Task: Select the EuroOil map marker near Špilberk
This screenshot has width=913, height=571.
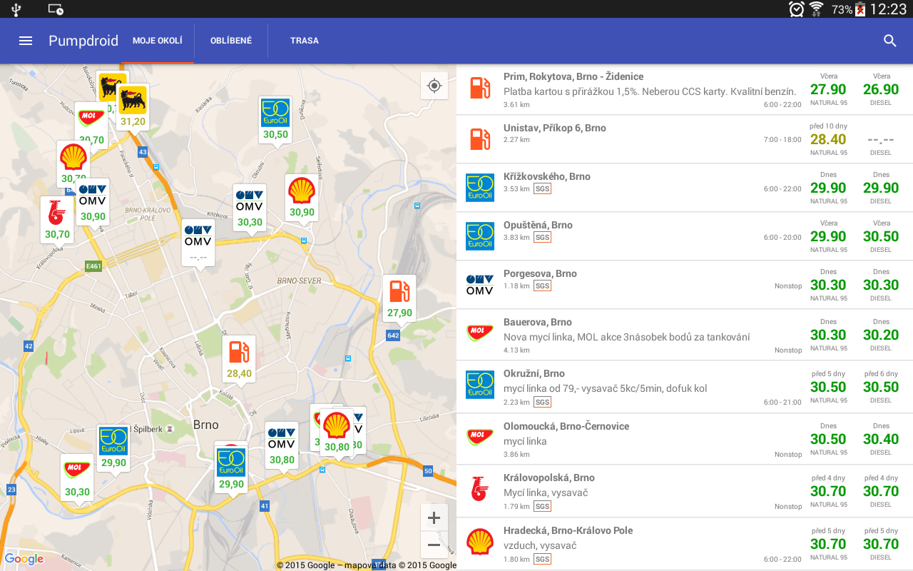Action: click(x=113, y=449)
